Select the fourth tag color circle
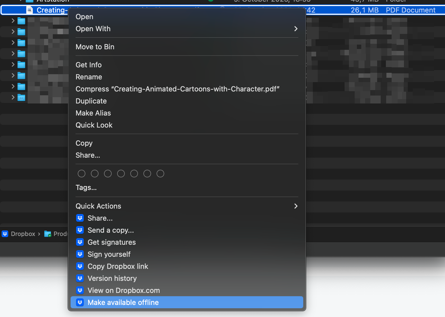Viewport: 445px width, 317px height. 121,174
